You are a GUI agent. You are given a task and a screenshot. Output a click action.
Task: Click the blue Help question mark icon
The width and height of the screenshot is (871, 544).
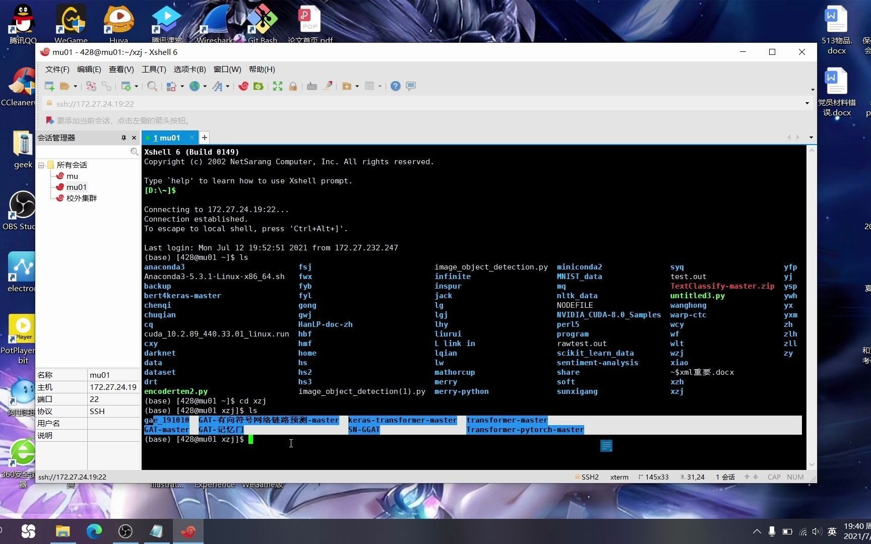(396, 86)
